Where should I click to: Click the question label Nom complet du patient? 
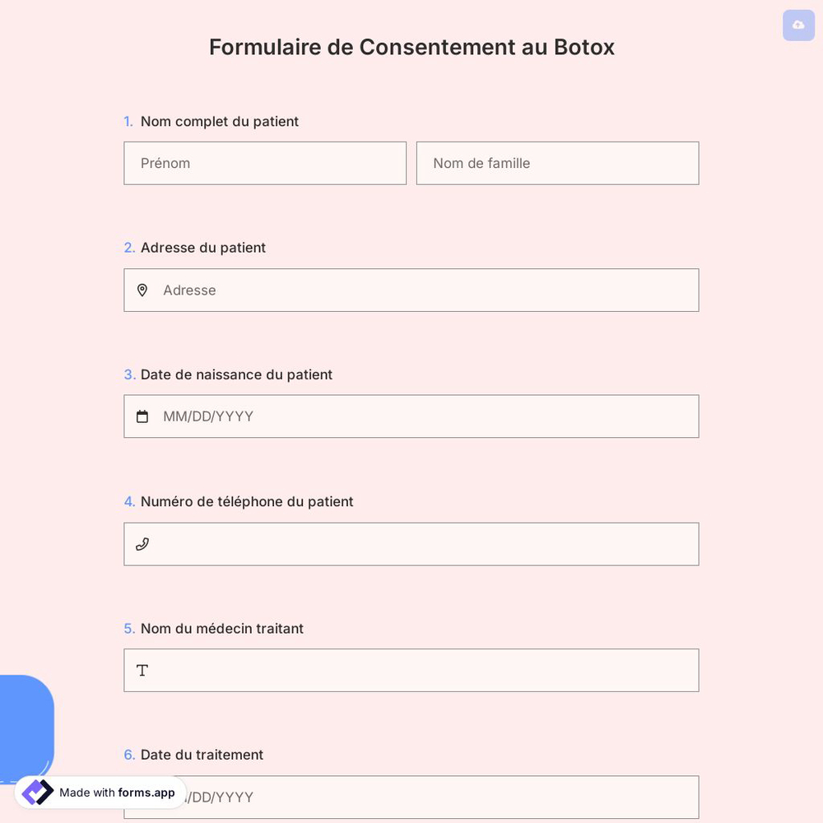(219, 121)
